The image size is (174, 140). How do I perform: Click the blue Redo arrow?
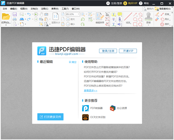[29, 19]
